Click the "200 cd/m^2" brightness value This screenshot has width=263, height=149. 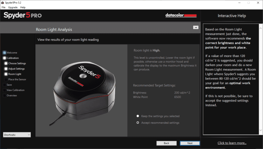pyautogui.click(x=182, y=93)
